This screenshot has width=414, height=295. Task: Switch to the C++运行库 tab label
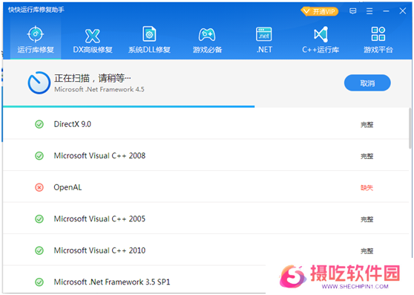[x=321, y=50]
